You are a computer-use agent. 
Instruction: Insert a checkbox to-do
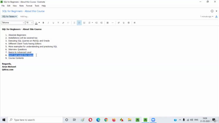tap(84, 23)
